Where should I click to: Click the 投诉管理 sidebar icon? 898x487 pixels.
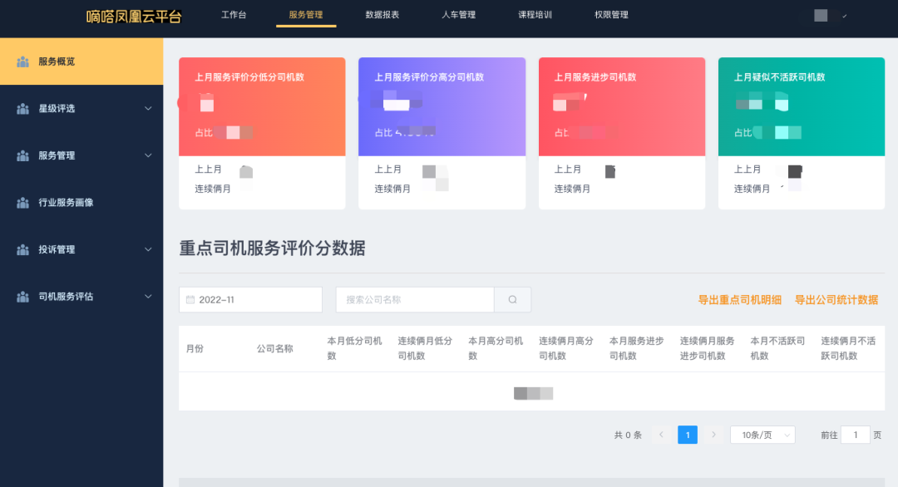coord(22,249)
